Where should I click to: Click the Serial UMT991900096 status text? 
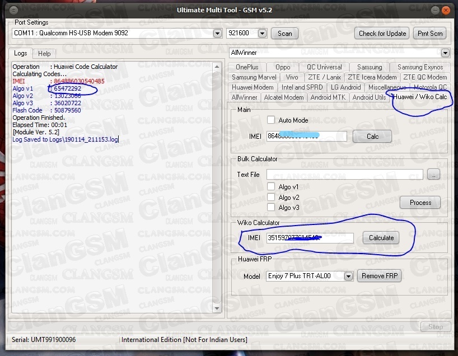(44, 340)
